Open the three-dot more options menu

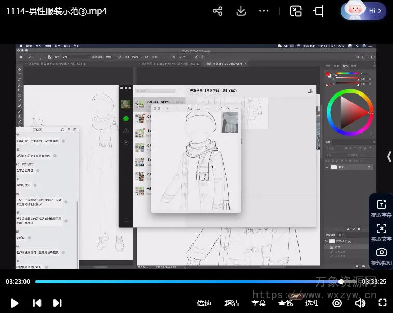pyautogui.click(x=264, y=11)
